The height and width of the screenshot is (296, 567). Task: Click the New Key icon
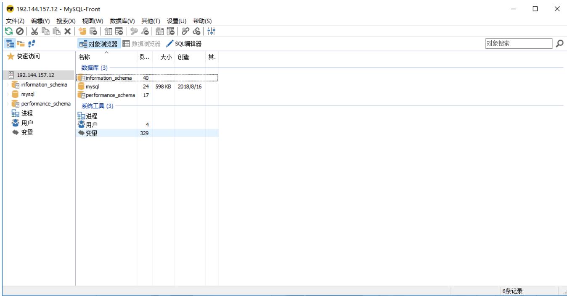coord(134,31)
